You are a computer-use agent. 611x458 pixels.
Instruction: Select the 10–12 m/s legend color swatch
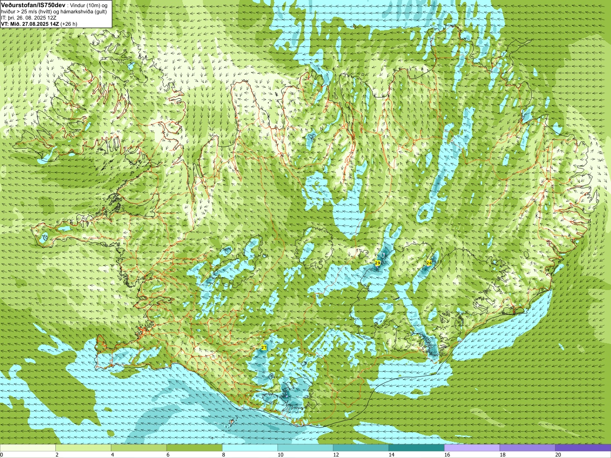tap(305, 448)
